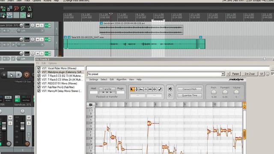The image size is (274, 154).
Task: Select the Melodyne timing tool
Action: [x=150, y=89]
